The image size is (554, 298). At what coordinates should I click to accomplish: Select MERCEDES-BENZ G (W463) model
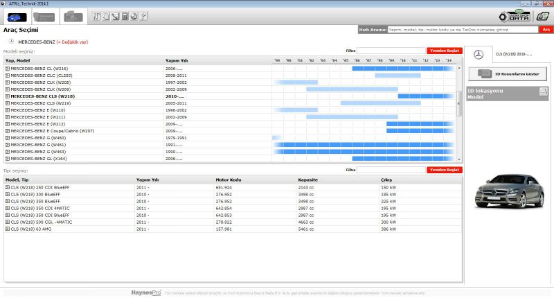coord(38,152)
